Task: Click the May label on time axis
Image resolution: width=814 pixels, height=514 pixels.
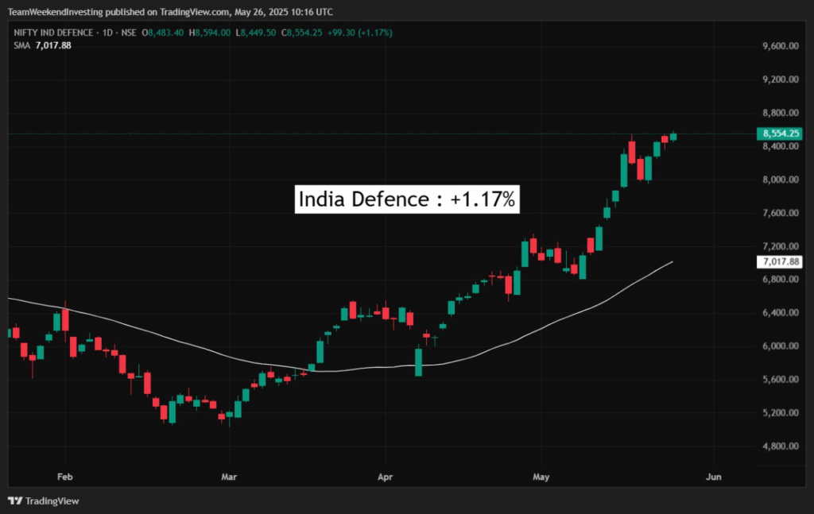Action: tap(541, 477)
